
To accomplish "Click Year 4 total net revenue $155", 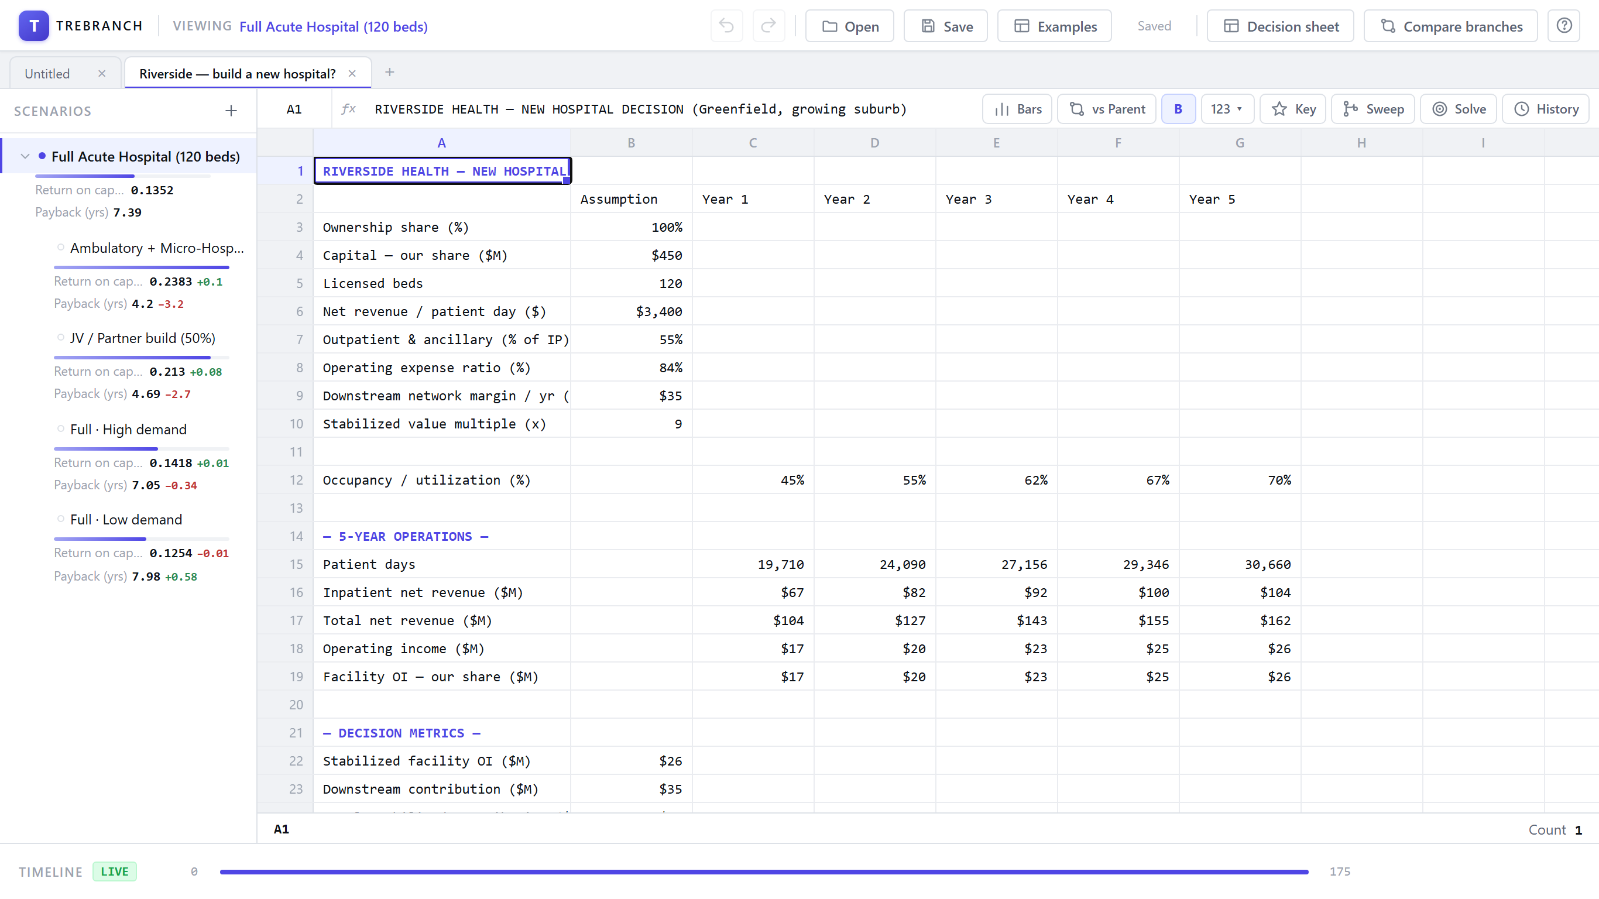I will point(1118,620).
